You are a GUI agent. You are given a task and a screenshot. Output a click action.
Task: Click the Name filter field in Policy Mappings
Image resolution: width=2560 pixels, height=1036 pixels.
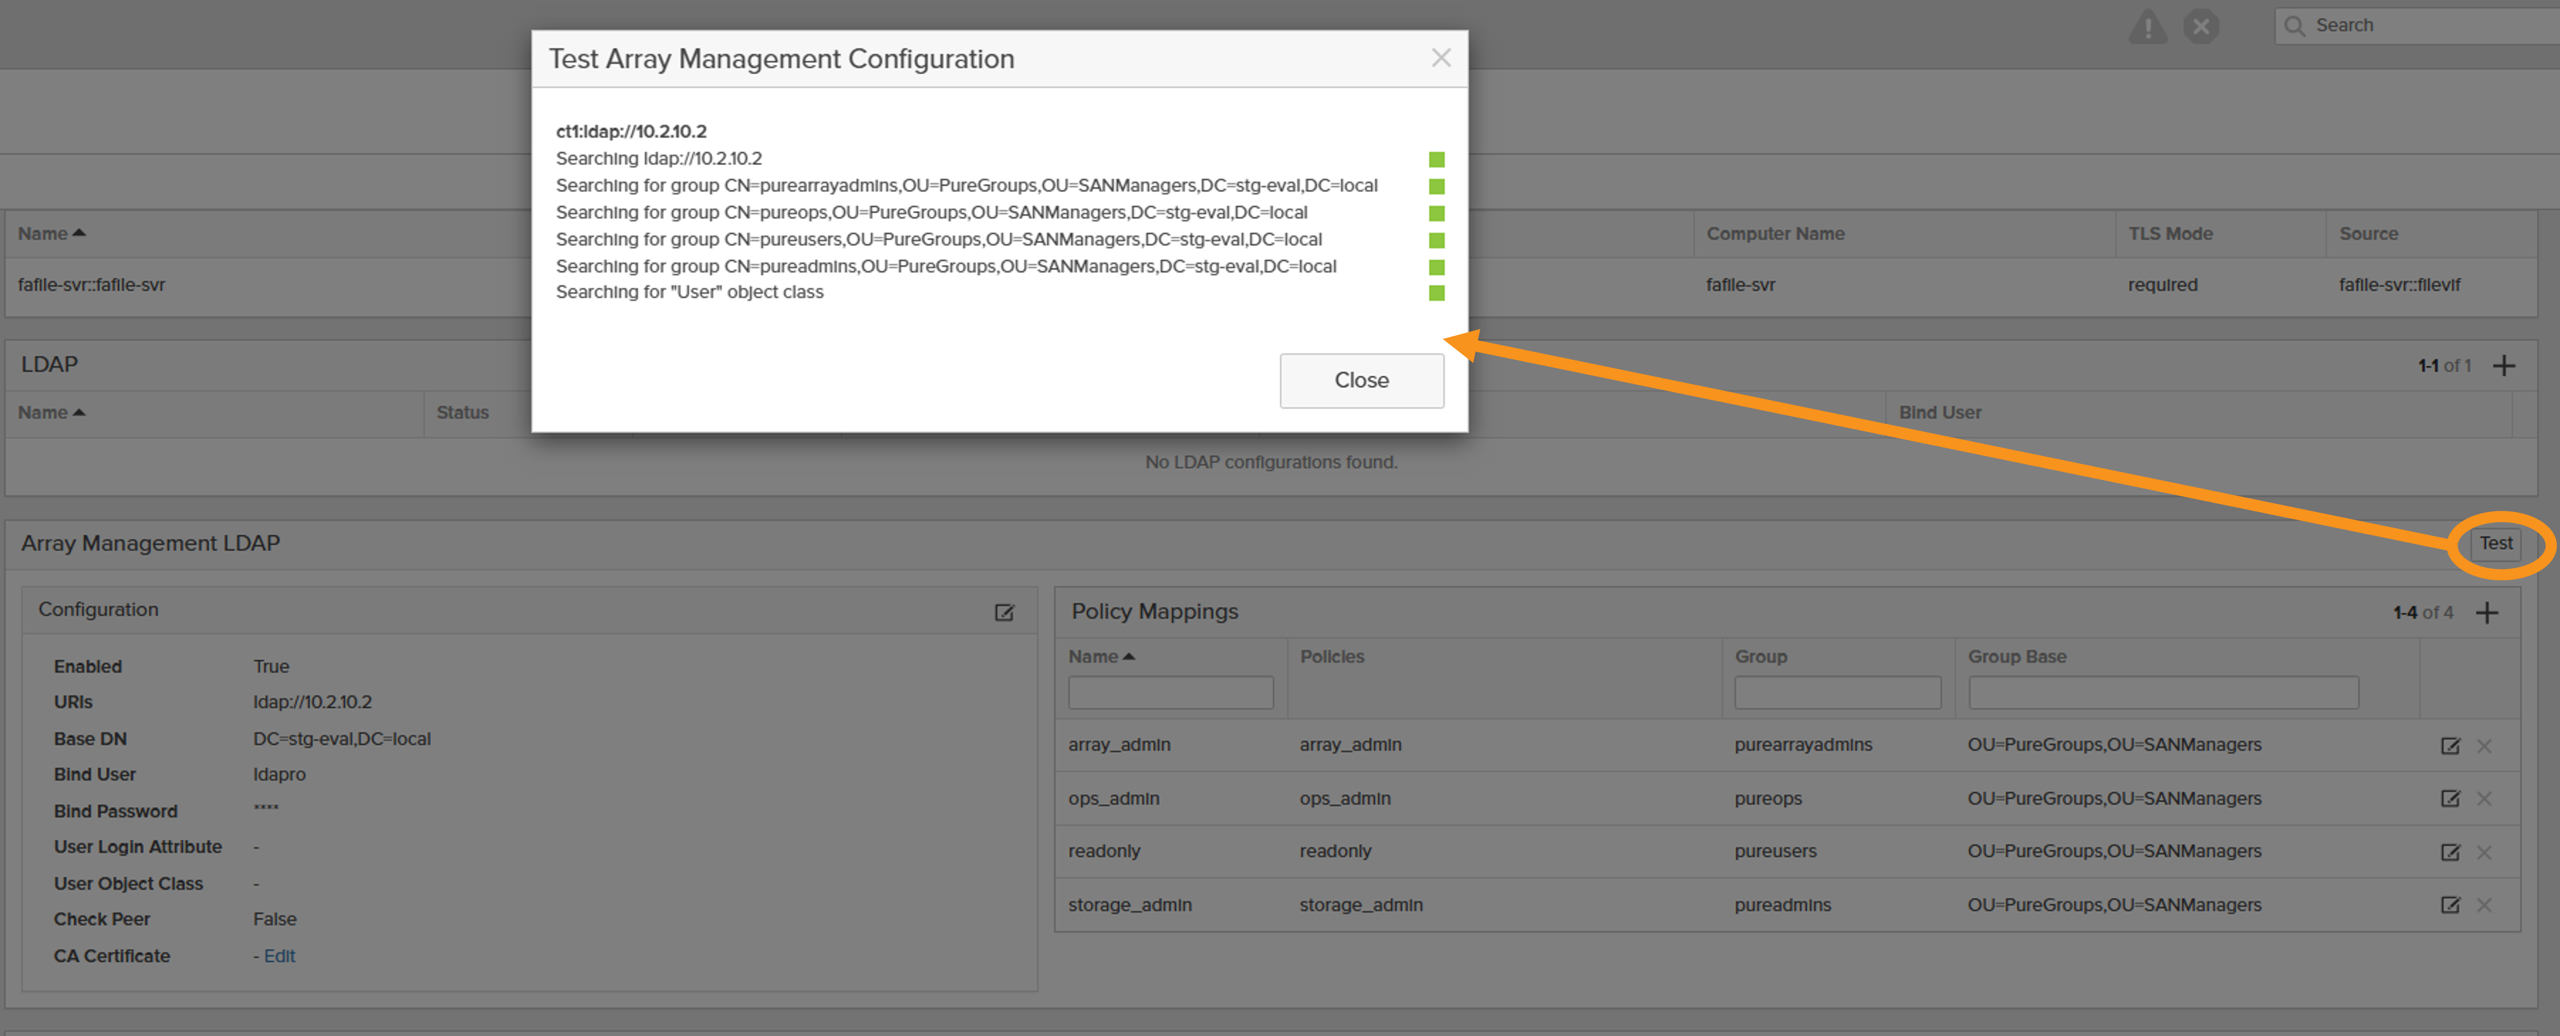click(x=1171, y=692)
